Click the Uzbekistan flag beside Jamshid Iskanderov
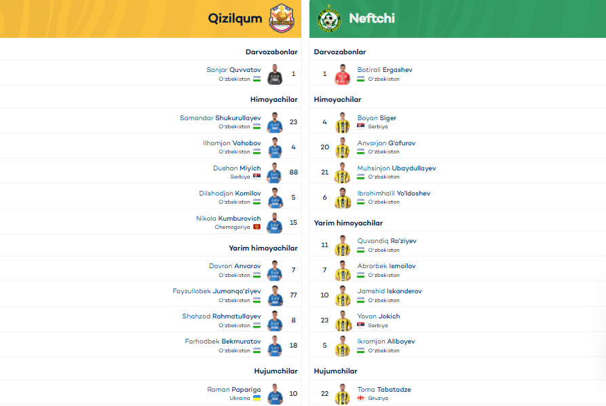Viewport: 606px width, 406px height. (360, 300)
